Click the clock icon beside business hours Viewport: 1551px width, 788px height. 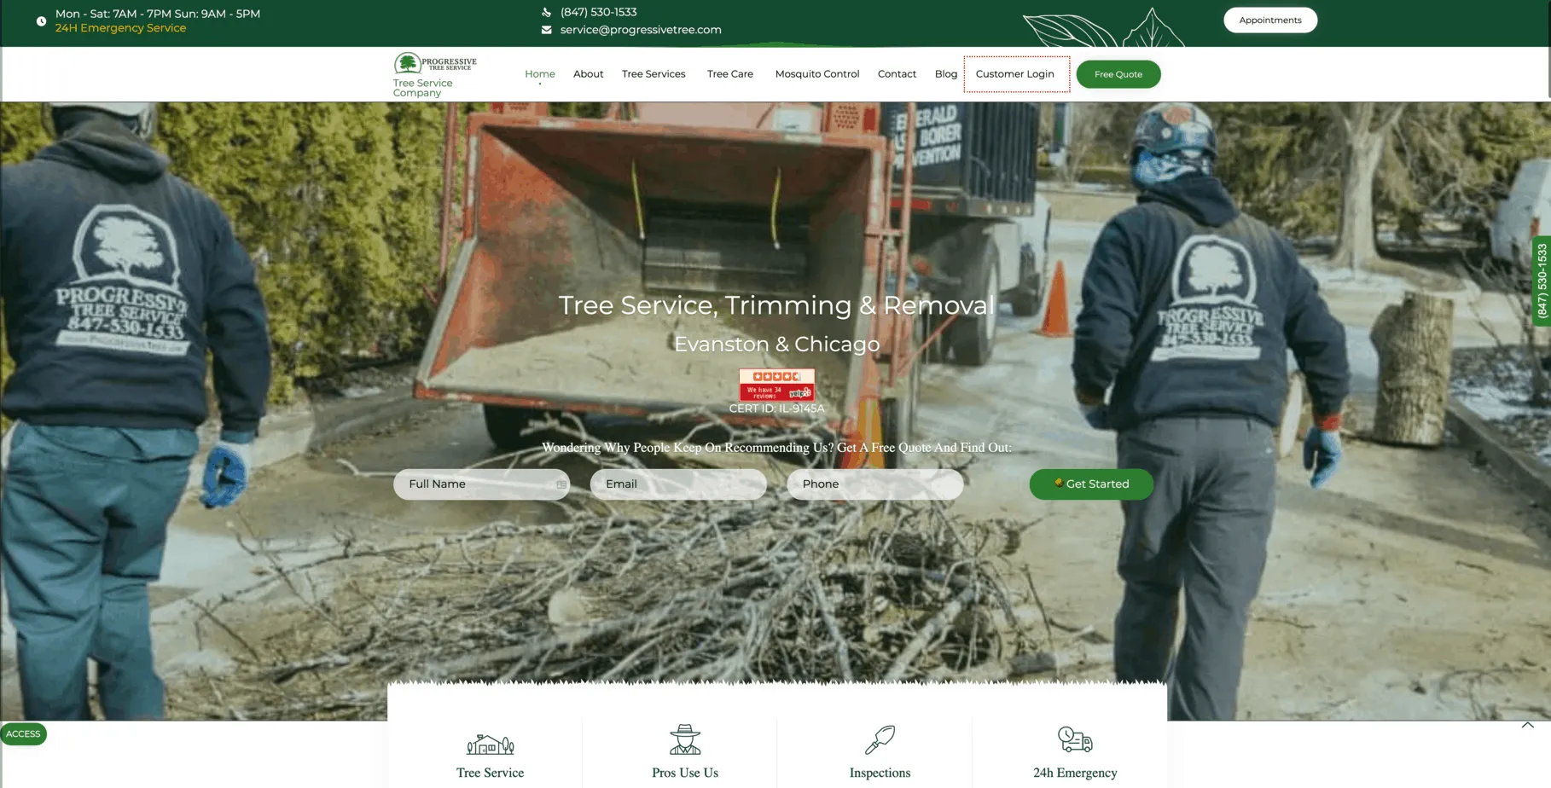click(41, 21)
